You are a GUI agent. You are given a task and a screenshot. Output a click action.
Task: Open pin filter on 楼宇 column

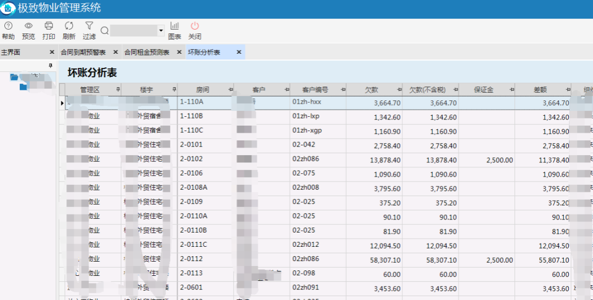click(174, 89)
